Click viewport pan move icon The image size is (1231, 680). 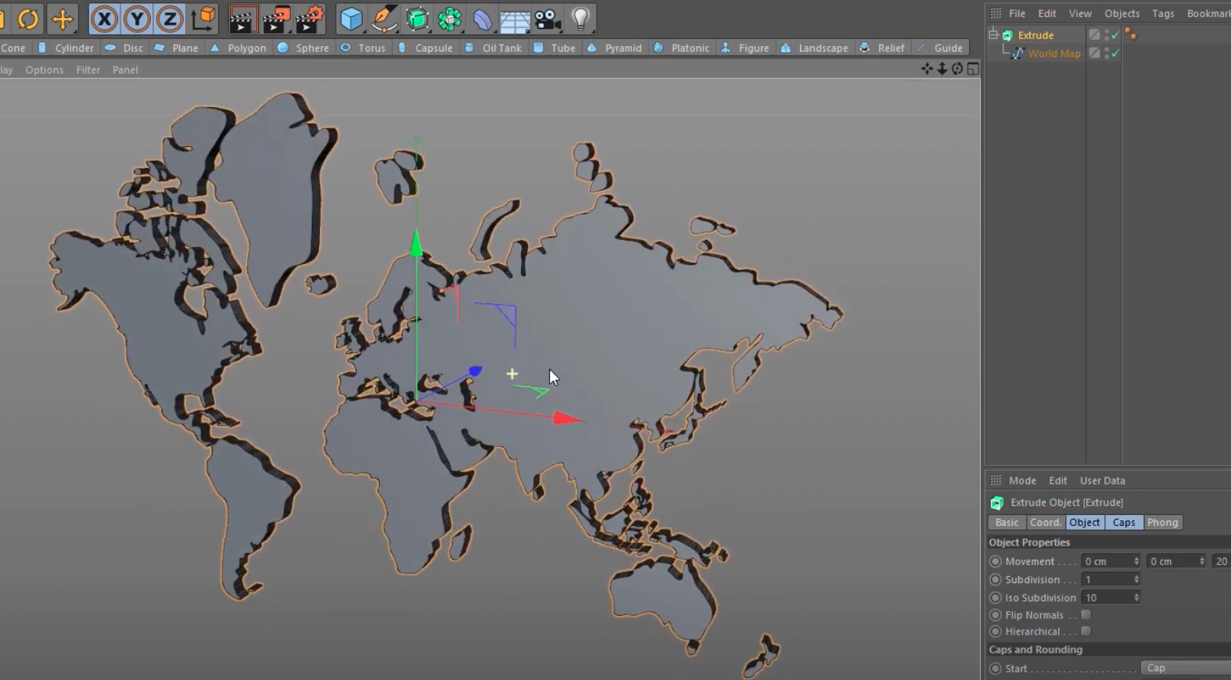(928, 69)
